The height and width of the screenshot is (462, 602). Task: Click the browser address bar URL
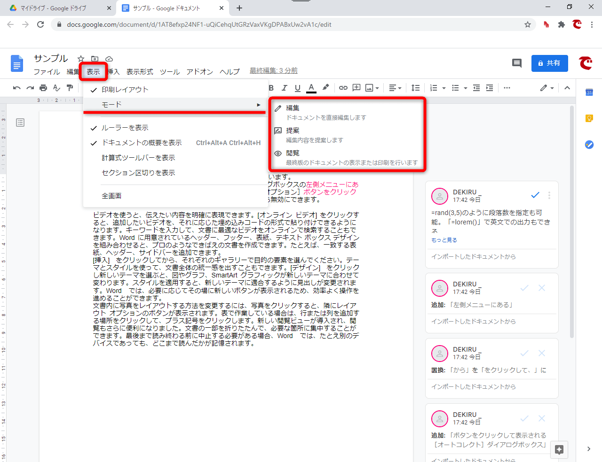(199, 24)
